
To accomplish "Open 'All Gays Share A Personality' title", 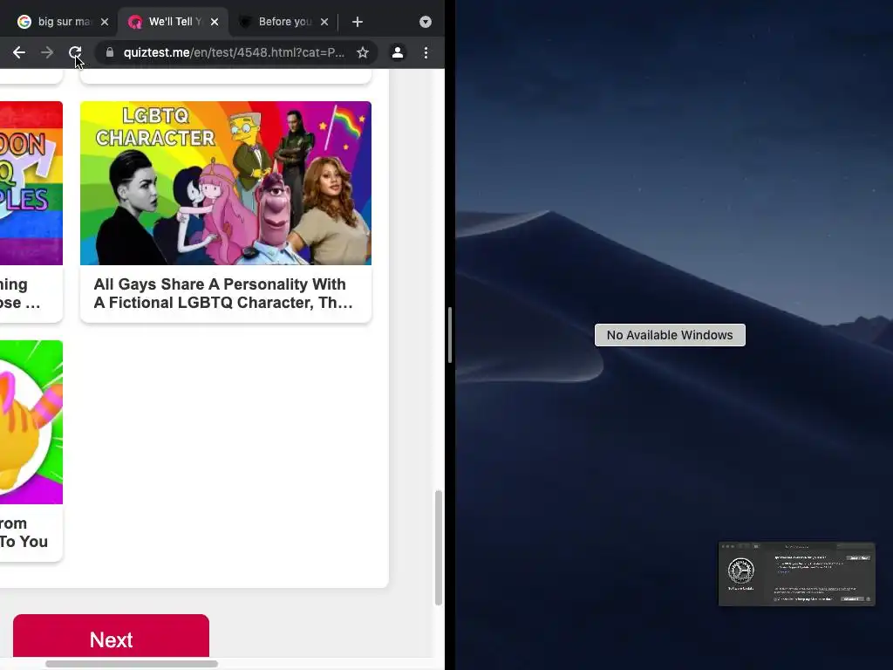I will (x=223, y=293).
